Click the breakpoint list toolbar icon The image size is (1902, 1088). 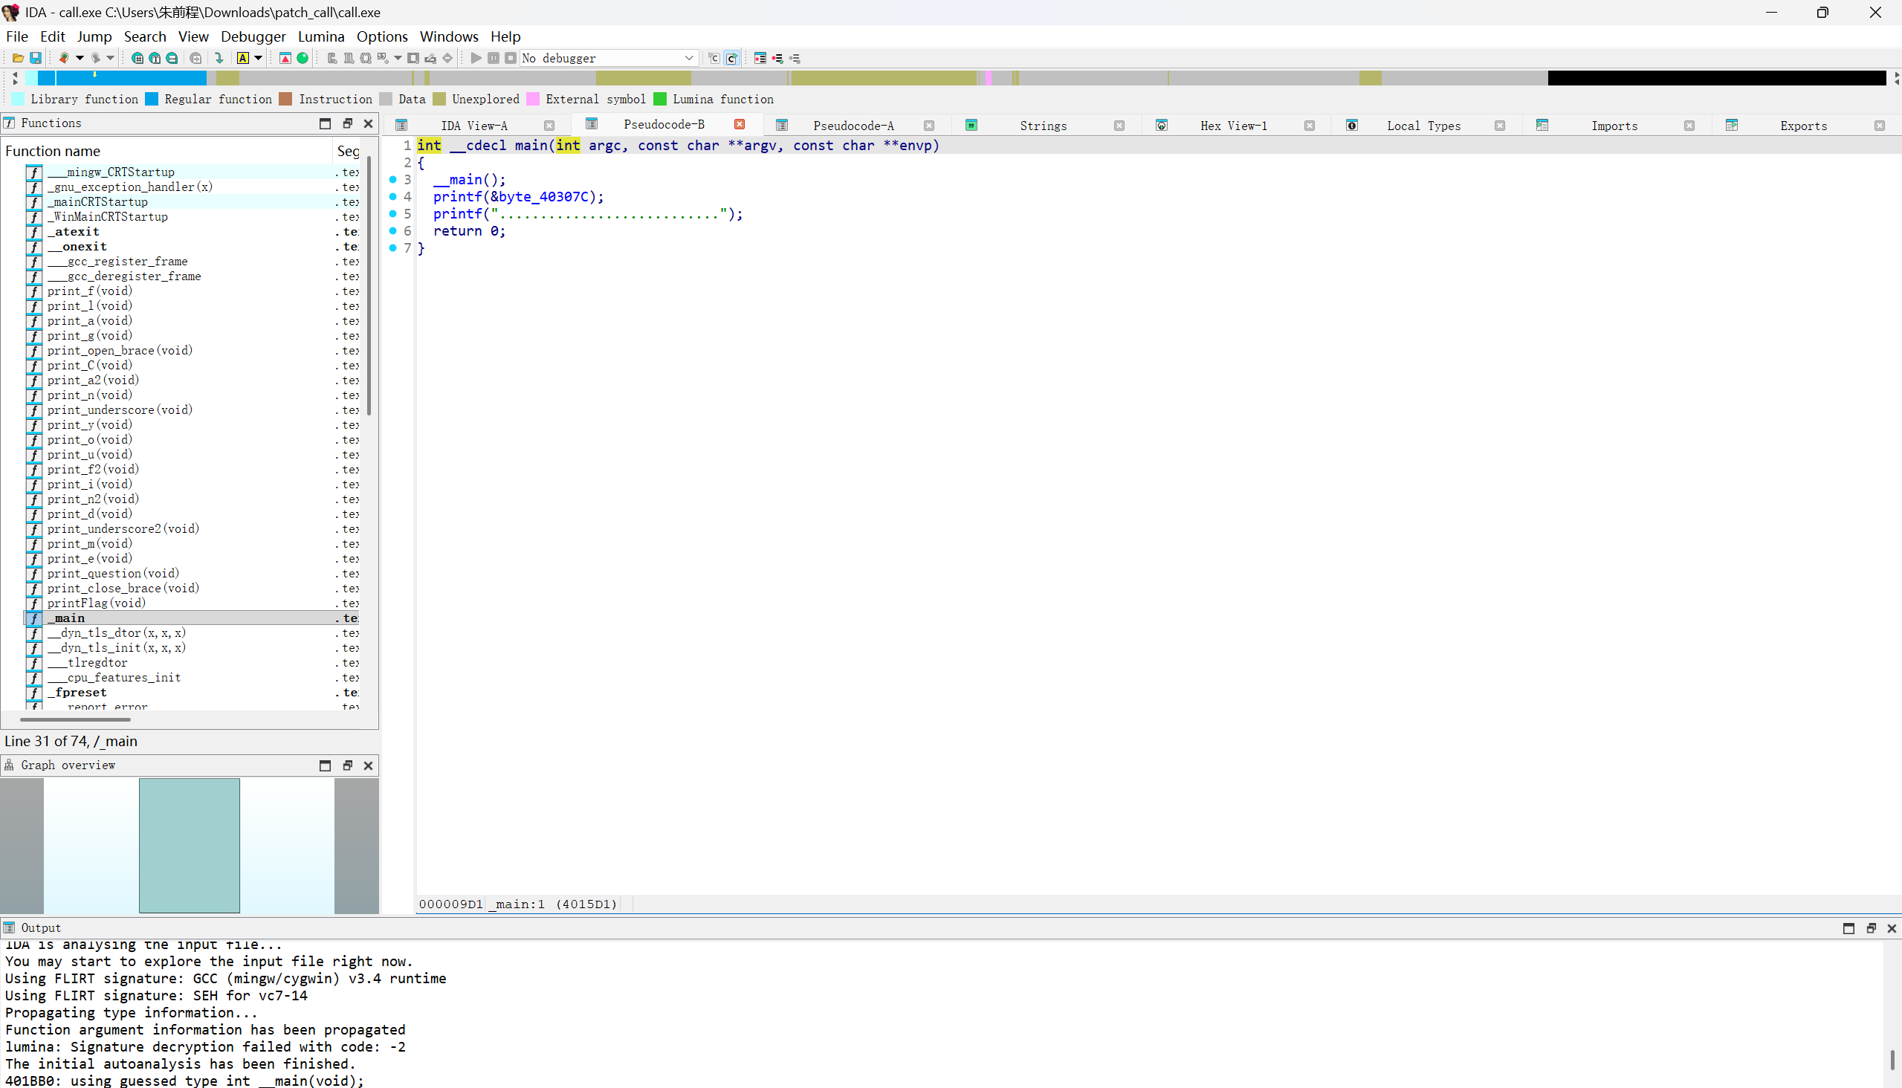click(760, 58)
